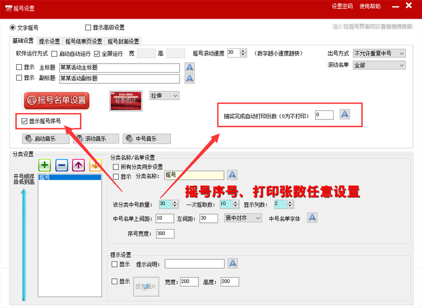Add a new category with the green plus icon
The image size is (422, 308).
tap(45, 165)
